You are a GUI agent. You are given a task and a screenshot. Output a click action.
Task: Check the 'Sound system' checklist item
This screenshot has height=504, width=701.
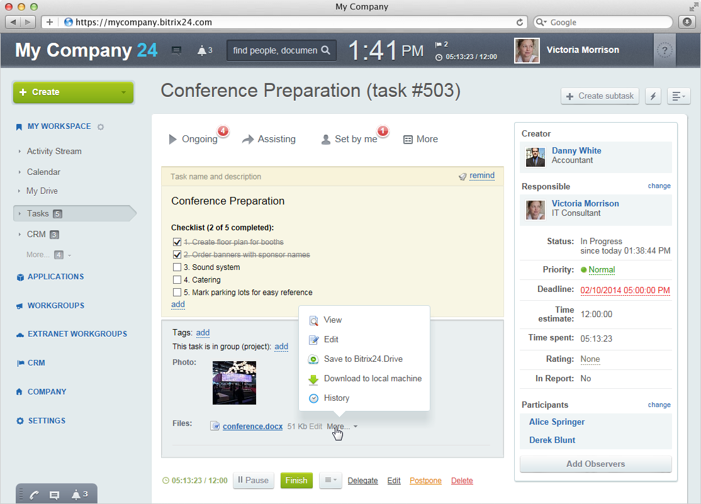pyautogui.click(x=177, y=267)
